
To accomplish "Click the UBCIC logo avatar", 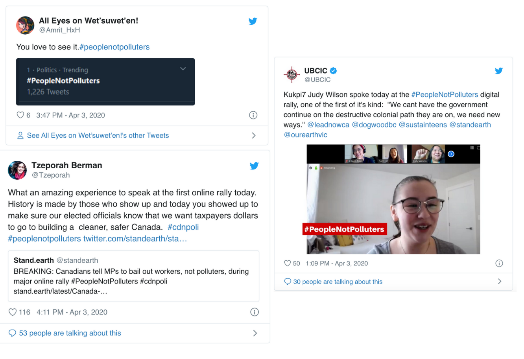I will [x=292, y=75].
